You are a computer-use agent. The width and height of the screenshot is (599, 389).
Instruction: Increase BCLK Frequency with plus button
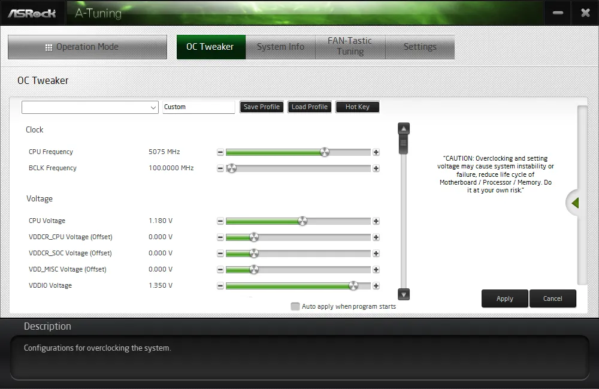(376, 168)
